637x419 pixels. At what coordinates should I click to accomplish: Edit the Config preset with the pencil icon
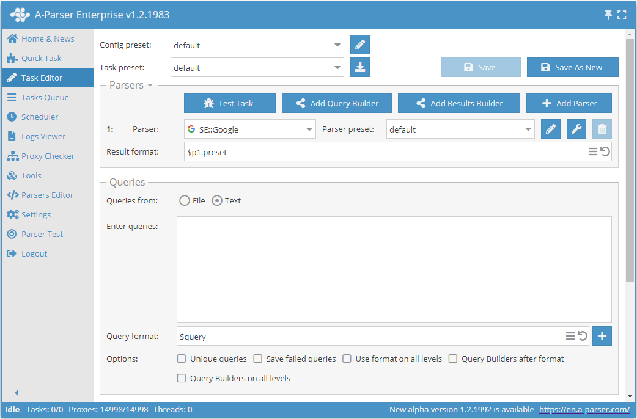(x=359, y=45)
